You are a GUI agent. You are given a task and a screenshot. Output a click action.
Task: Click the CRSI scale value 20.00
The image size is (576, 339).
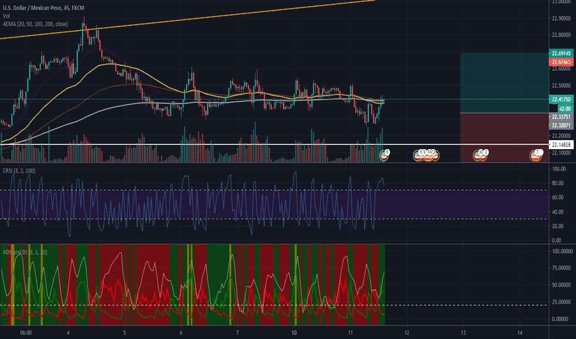[559, 226]
